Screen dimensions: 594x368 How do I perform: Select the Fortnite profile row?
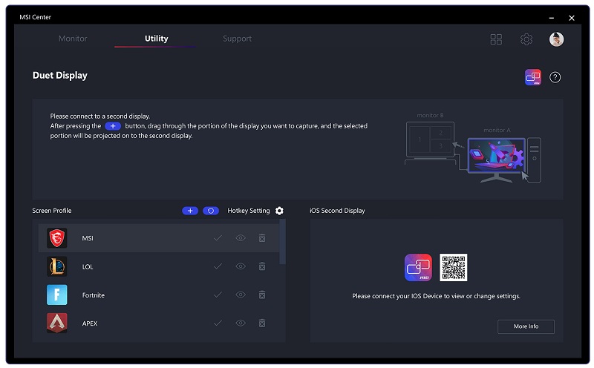pyautogui.click(x=159, y=295)
